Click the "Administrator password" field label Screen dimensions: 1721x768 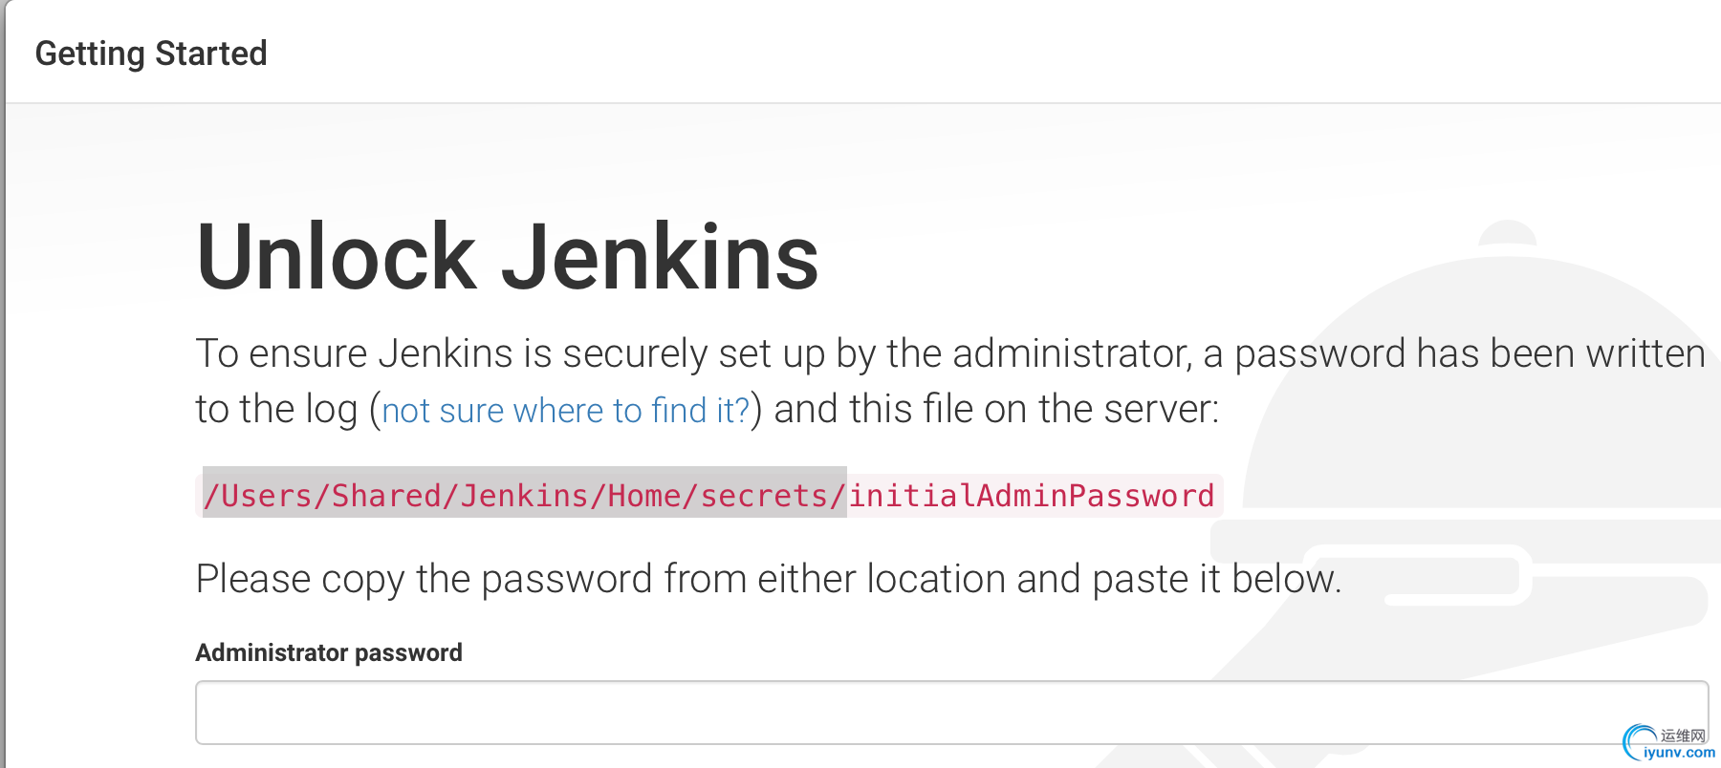point(328,652)
